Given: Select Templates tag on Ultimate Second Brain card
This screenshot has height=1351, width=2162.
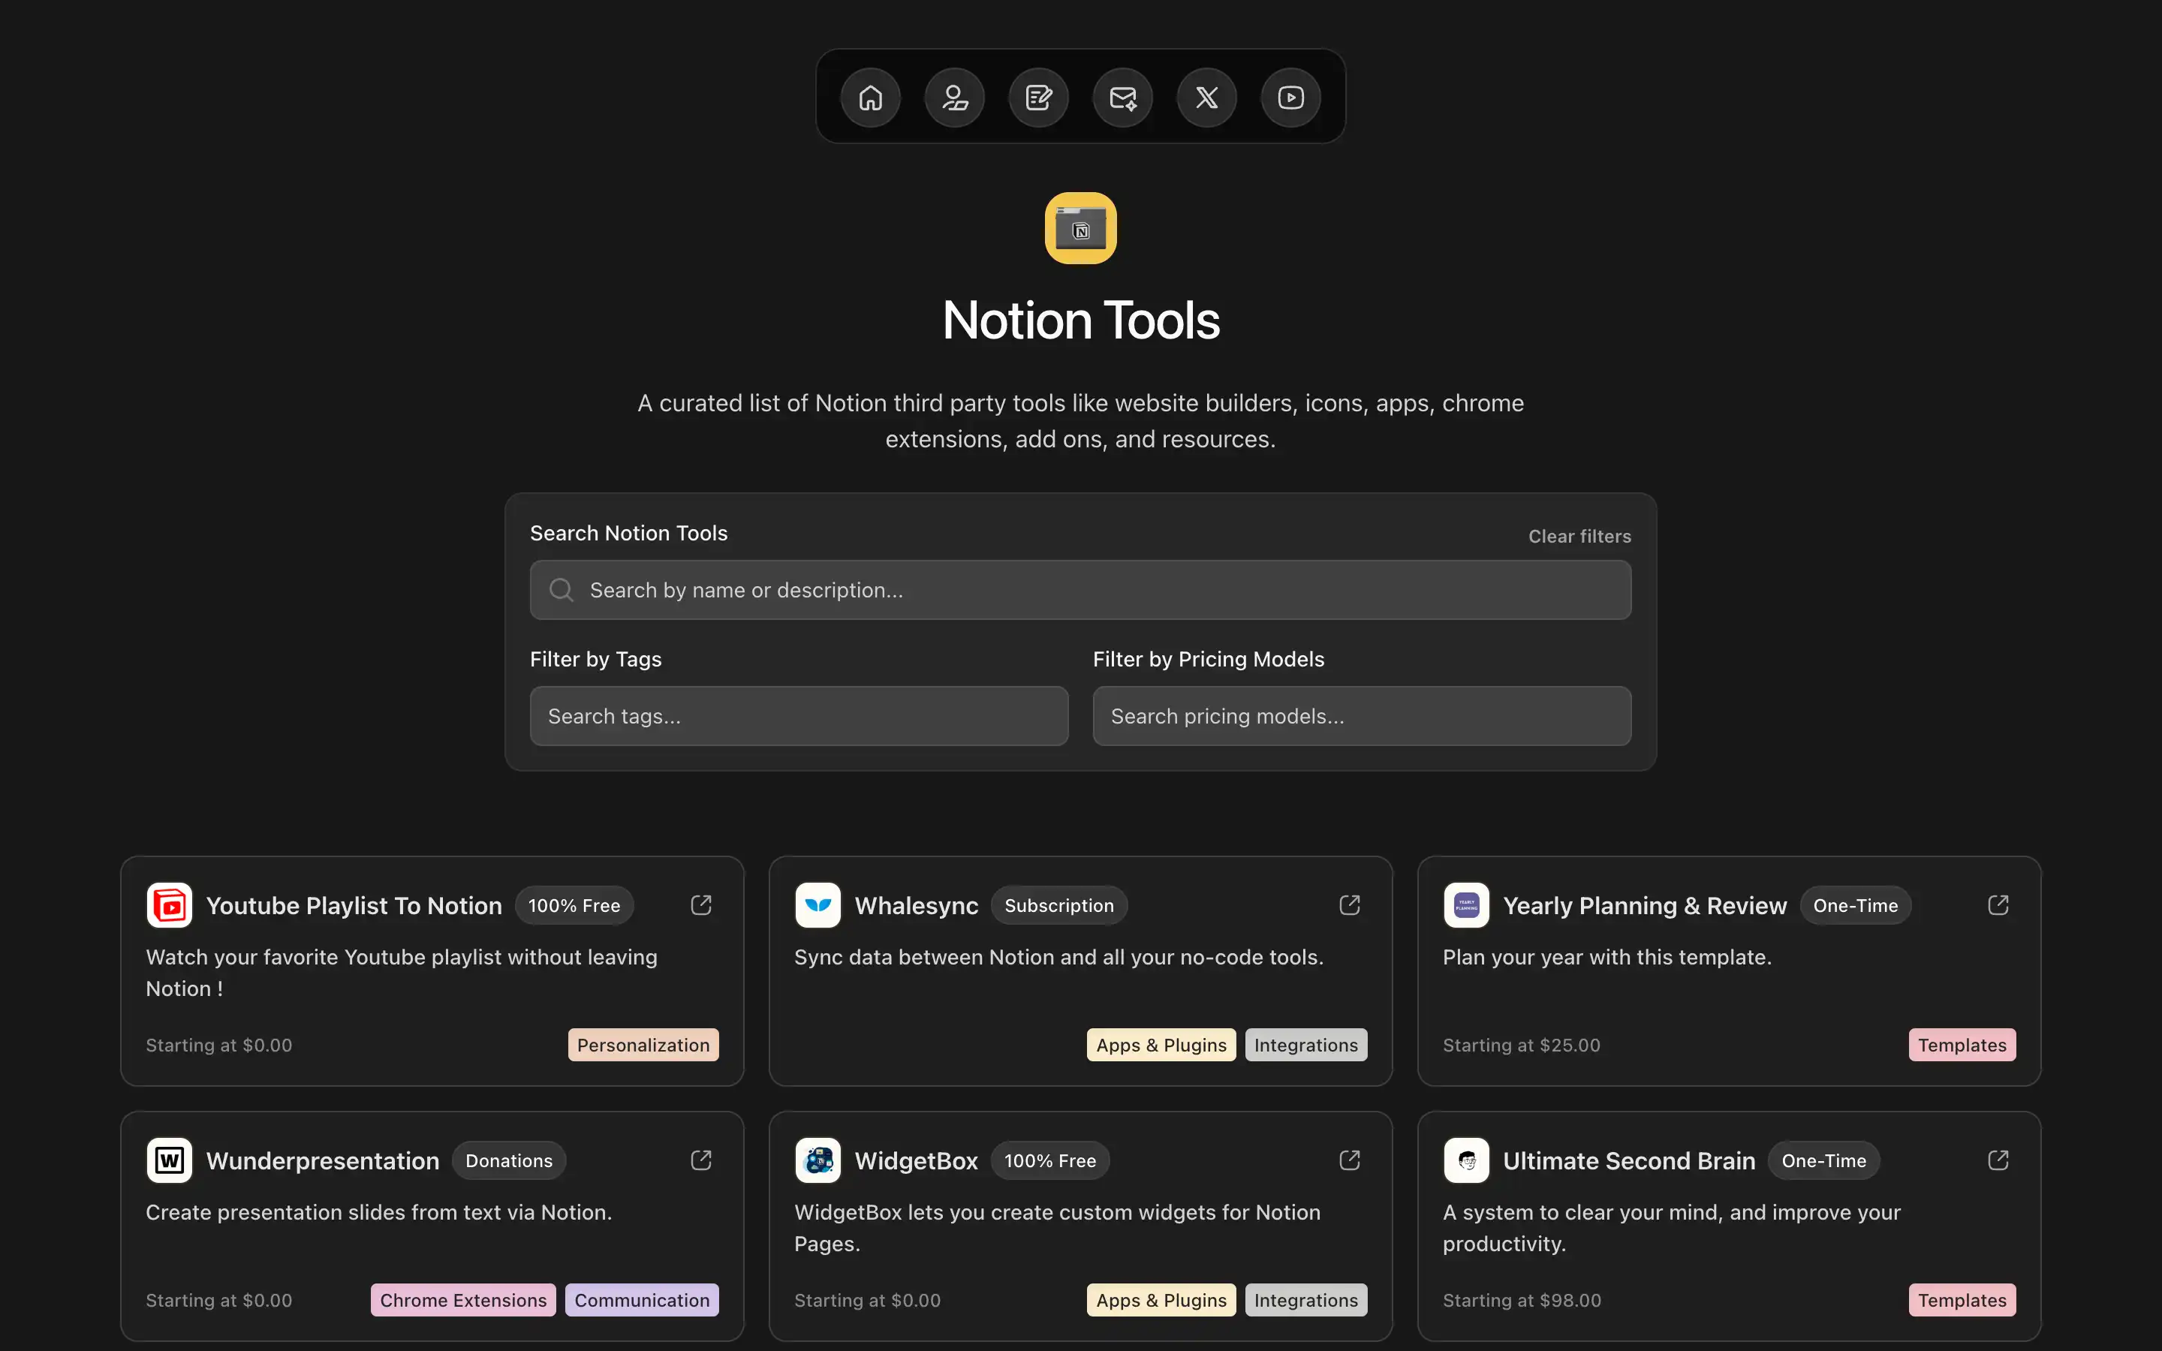Looking at the screenshot, I should coord(1962,1299).
